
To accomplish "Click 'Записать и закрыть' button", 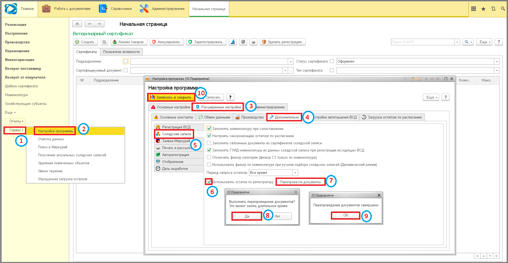I will 171,97.
